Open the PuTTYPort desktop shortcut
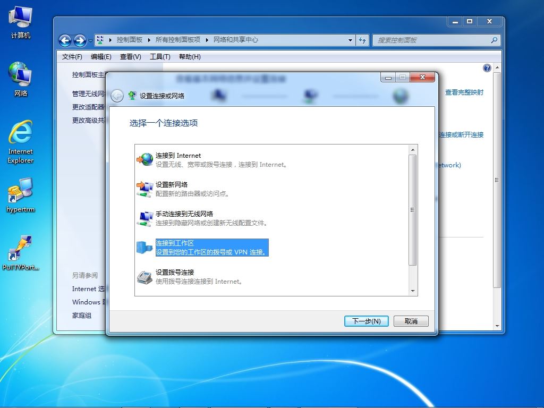 click(x=21, y=253)
